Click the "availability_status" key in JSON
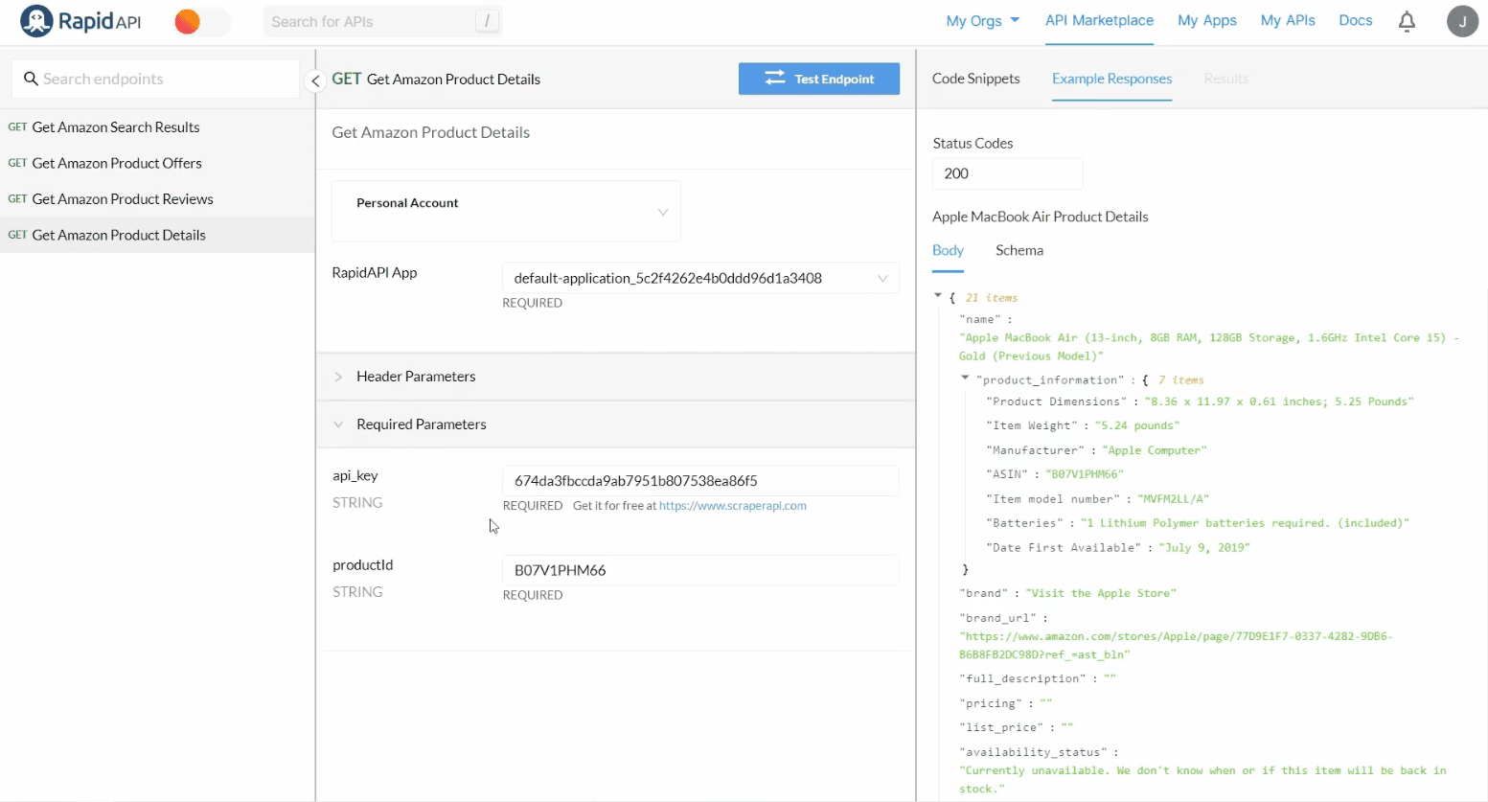The width and height of the screenshot is (1488, 802). pos(1033,752)
